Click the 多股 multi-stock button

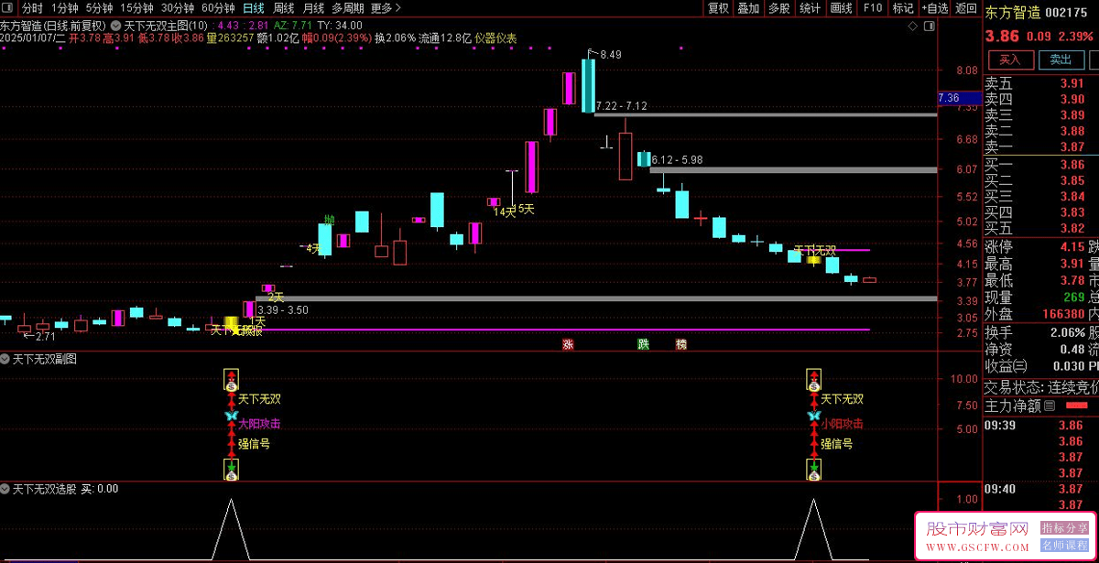(x=779, y=8)
